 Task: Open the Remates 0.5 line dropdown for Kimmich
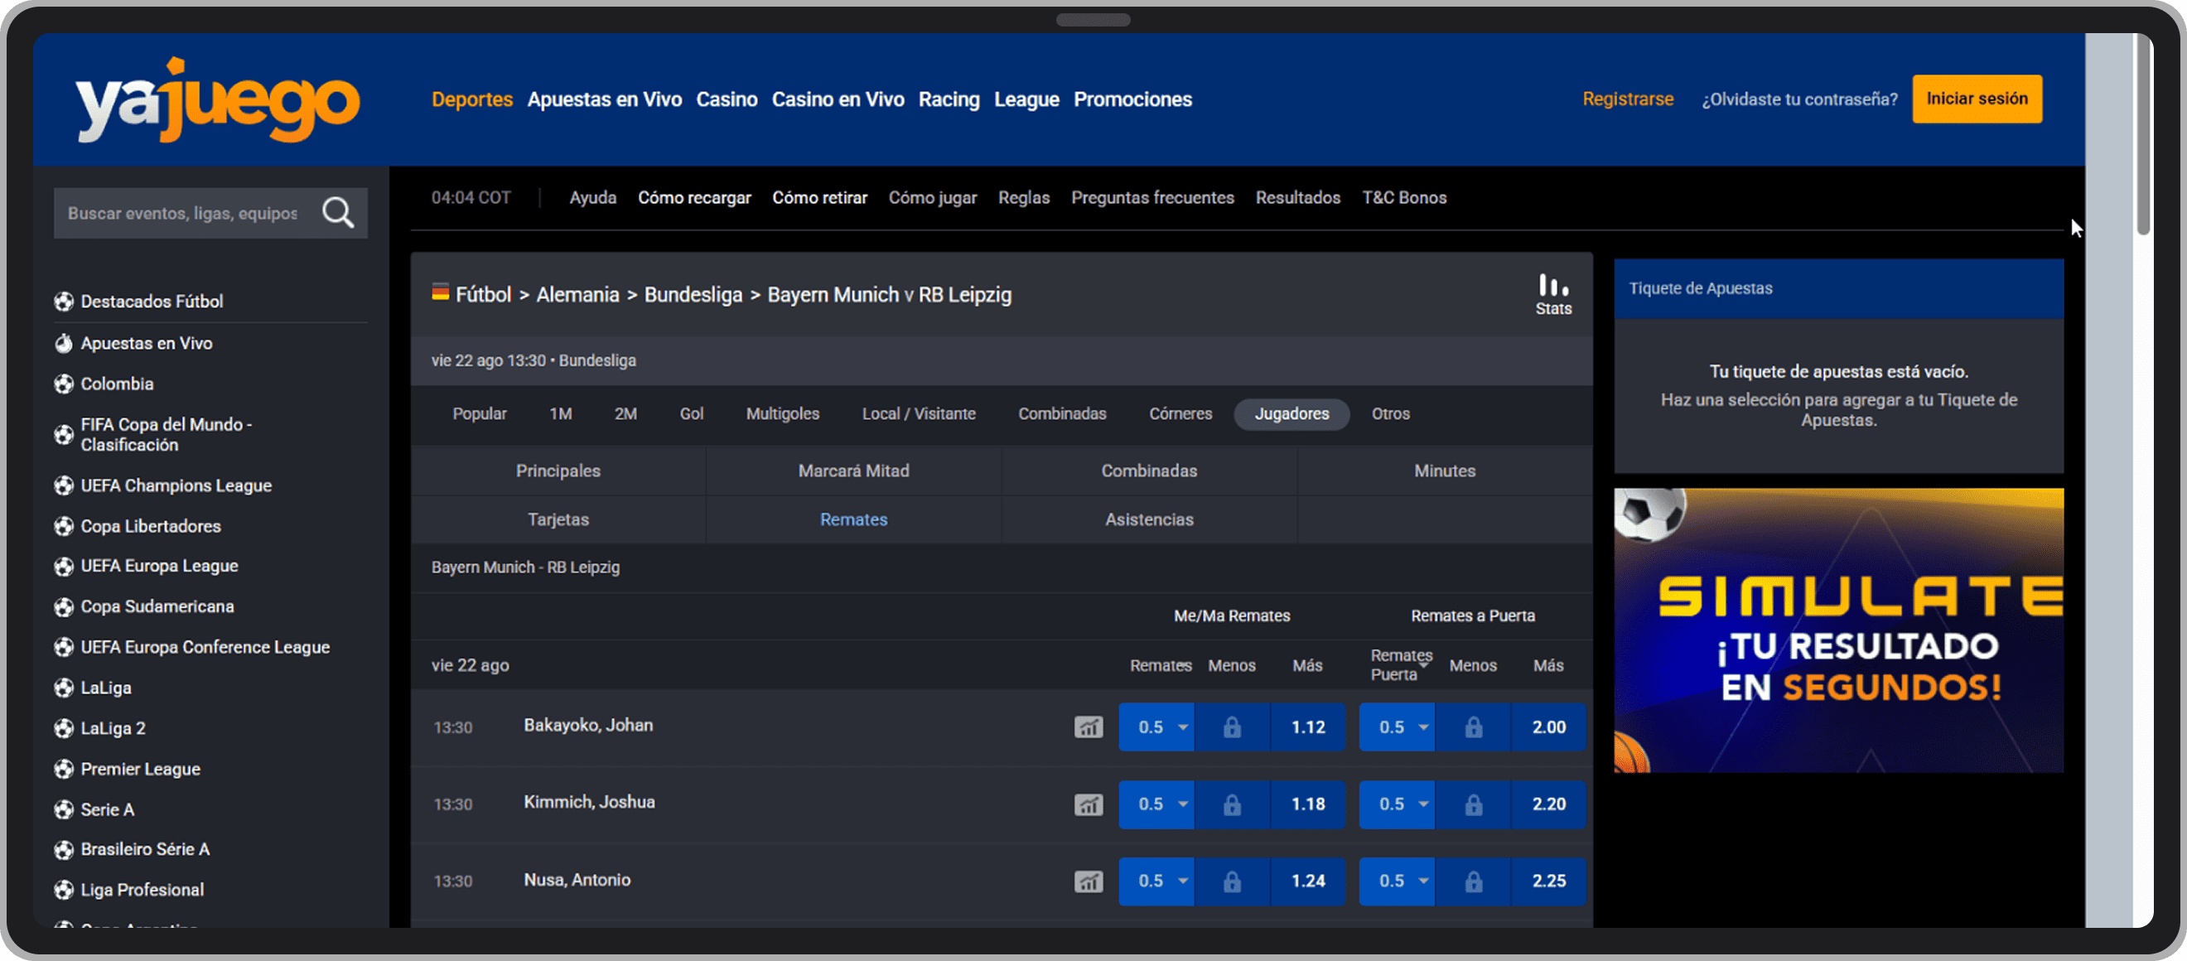coord(1156,804)
